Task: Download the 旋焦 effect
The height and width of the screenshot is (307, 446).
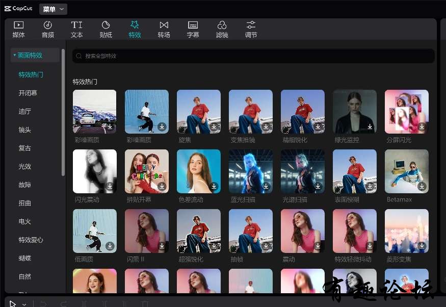Action: pos(214,126)
